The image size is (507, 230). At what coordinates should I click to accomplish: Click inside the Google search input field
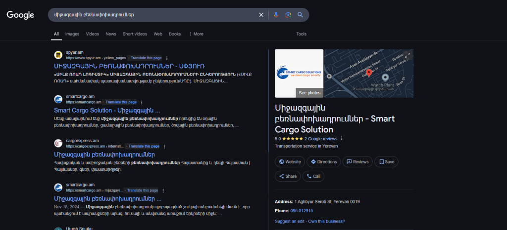pos(149,15)
